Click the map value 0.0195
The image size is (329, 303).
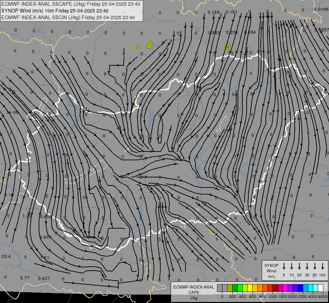321,9
